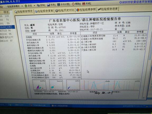Click the green arrow 异常 icon
This screenshot has height=114, width=152.
coord(26,6)
